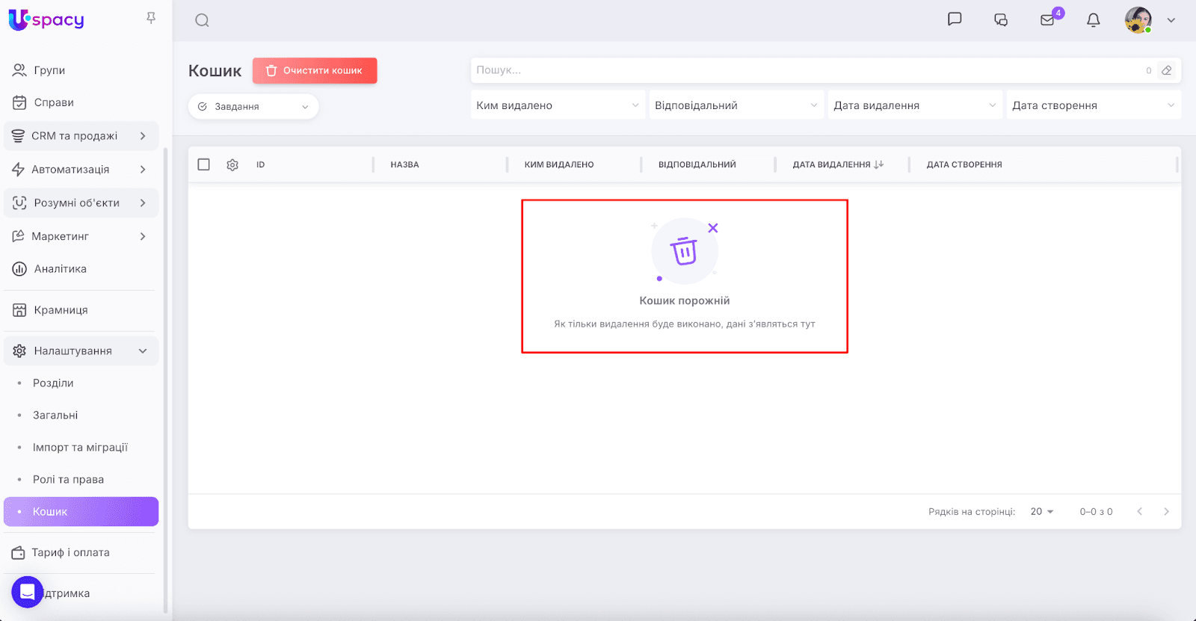1196x621 pixels.
Task: Open the Завдання entity type dropdown
Action: pos(253,107)
